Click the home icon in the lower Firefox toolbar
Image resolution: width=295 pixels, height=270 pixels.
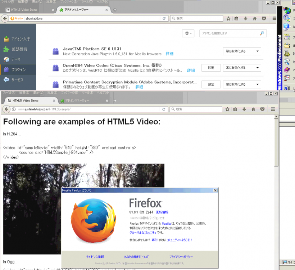[x=255, y=109]
